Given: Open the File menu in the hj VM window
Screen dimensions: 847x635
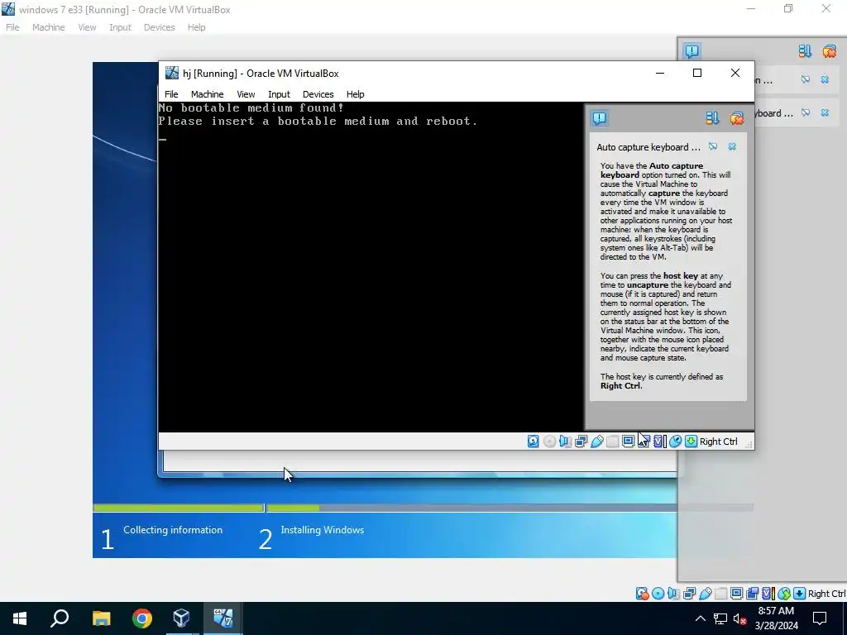Looking at the screenshot, I should pyautogui.click(x=171, y=94).
